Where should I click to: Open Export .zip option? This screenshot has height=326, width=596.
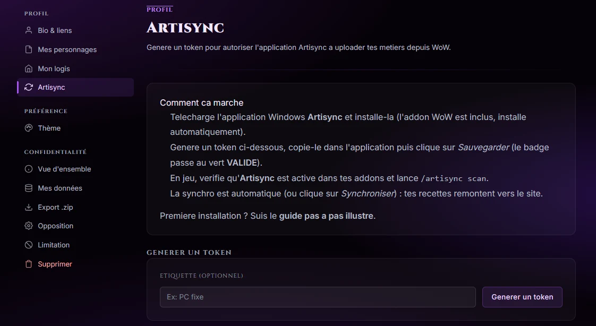[x=75, y=207]
